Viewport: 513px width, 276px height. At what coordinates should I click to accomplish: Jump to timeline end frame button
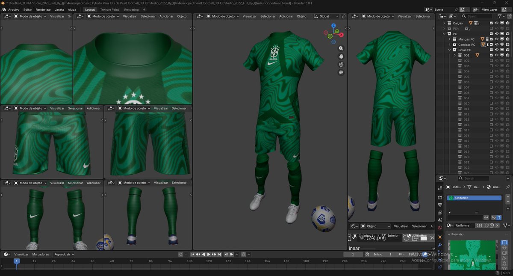coord(220,254)
